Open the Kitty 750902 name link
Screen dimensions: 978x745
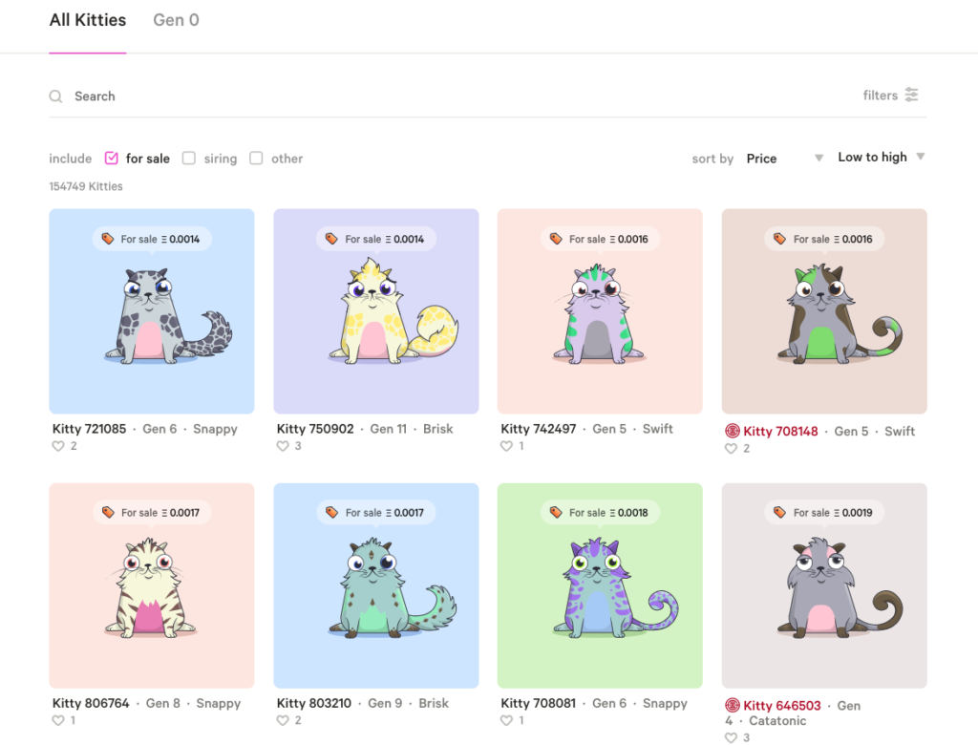click(315, 429)
